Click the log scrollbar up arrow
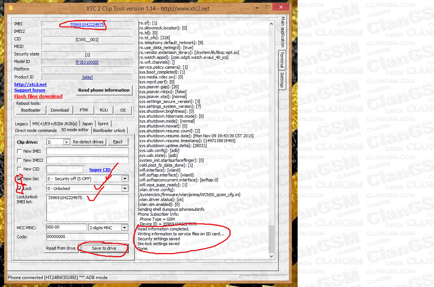The image size is (434, 287). (272, 24)
